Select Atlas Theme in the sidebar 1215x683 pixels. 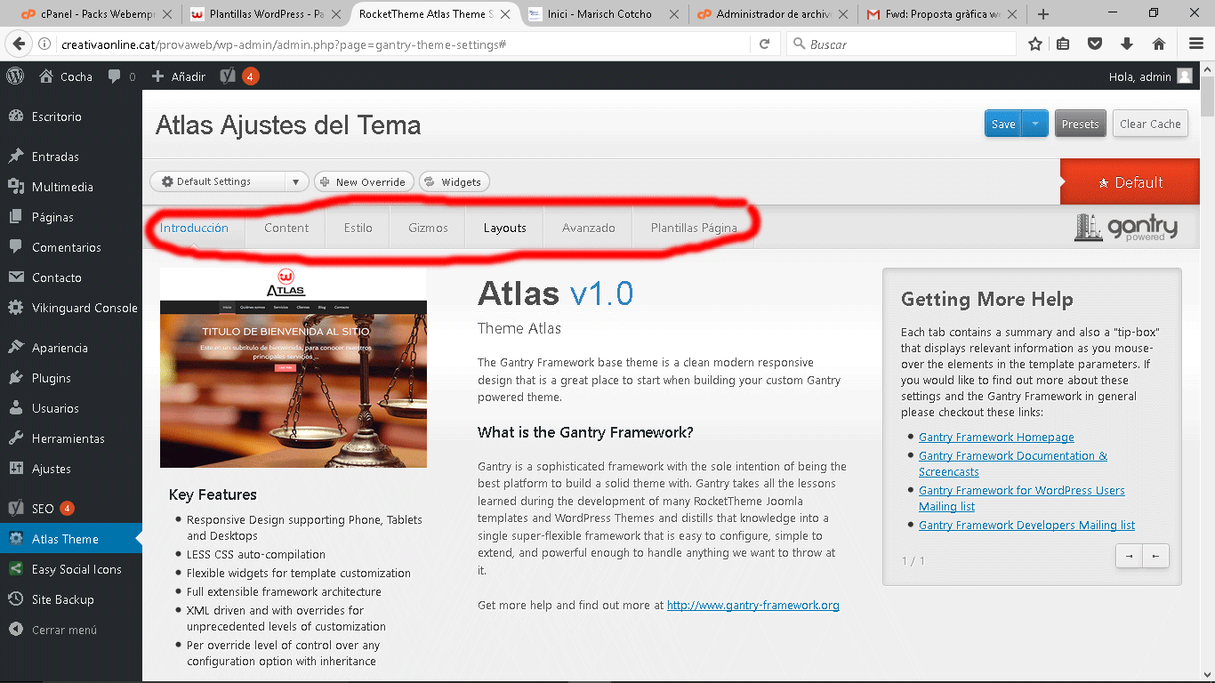(71, 539)
